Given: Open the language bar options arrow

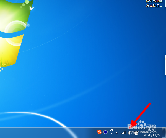Looking at the screenshot, I should pyautogui.click(x=111, y=134).
